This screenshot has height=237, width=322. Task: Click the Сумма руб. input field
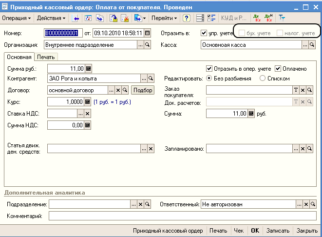pyautogui.click(x=66, y=68)
